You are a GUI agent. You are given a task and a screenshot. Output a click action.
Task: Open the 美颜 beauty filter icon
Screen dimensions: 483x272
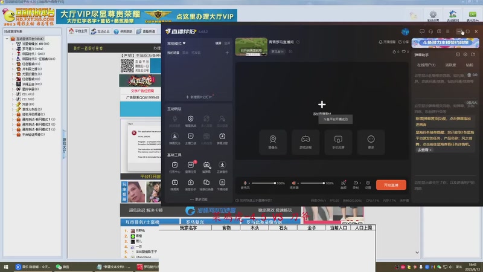(x=343, y=184)
